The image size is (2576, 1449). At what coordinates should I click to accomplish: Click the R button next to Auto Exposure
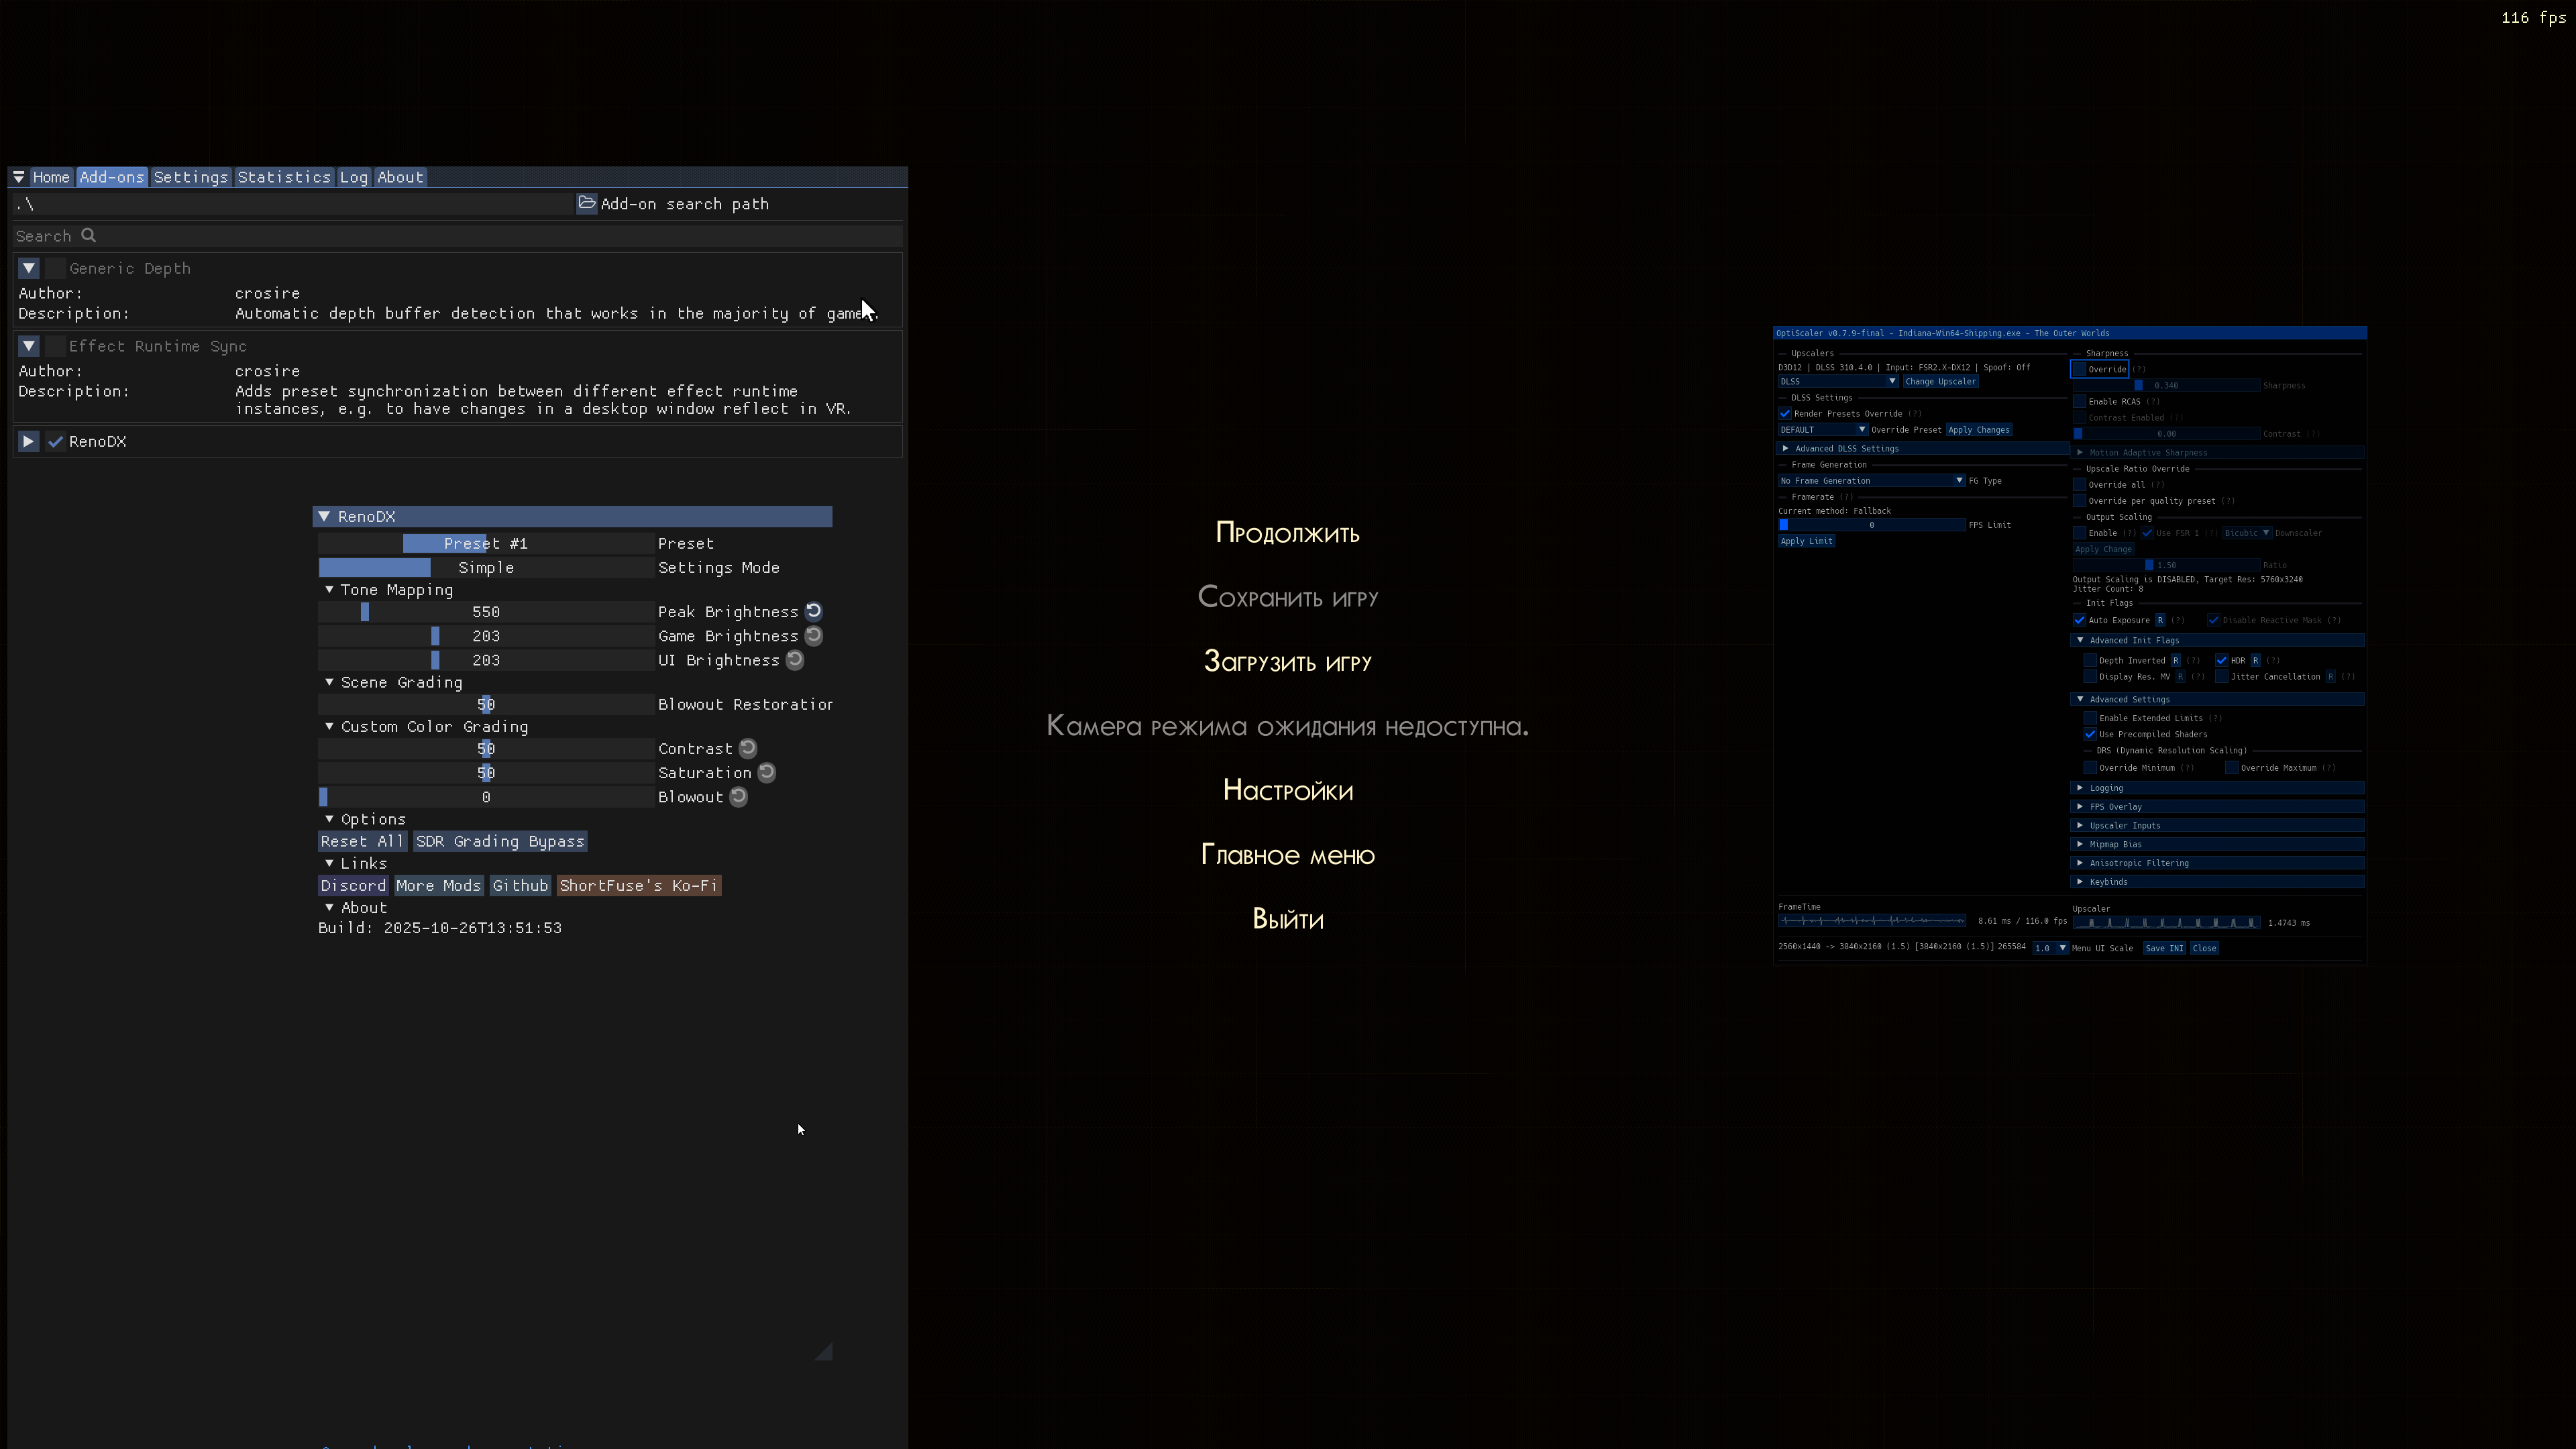tap(2160, 620)
